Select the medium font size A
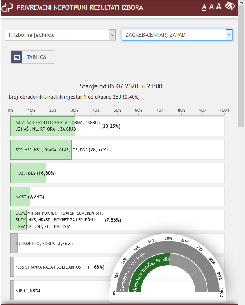 tap(211, 7)
